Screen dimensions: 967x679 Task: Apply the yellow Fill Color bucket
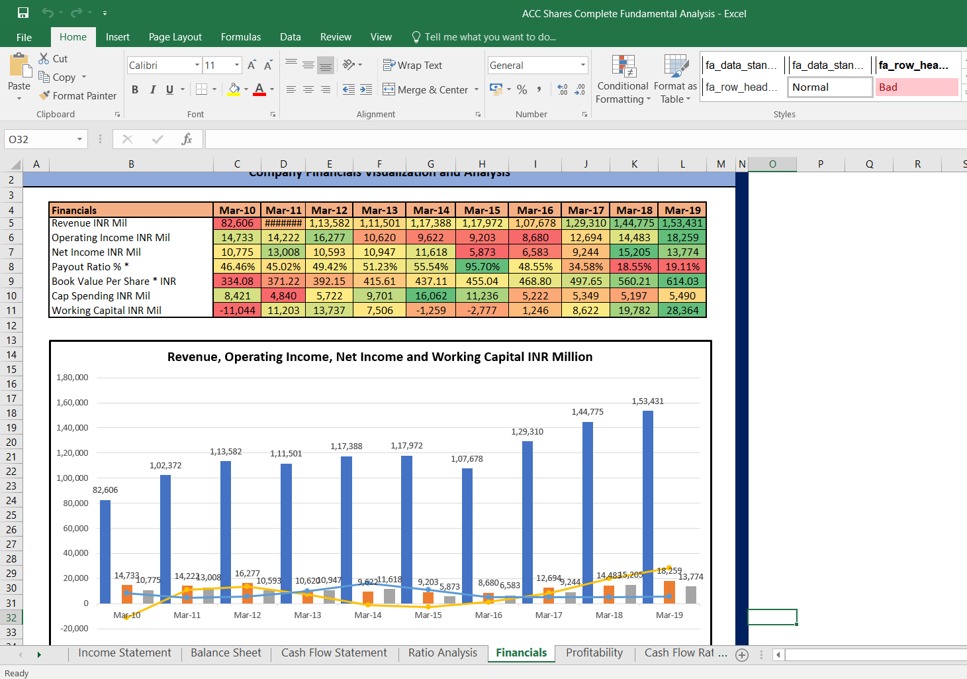point(234,89)
